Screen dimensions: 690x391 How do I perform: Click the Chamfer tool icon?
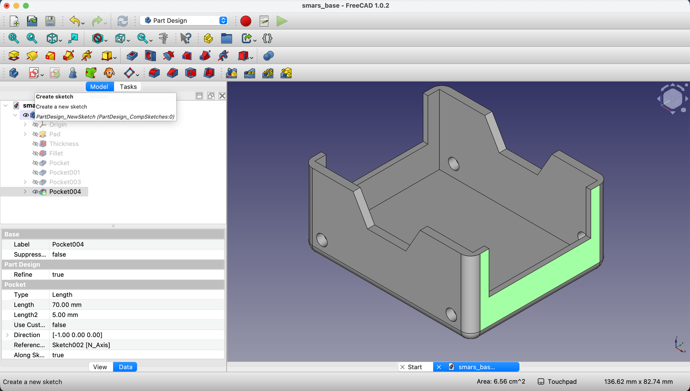pyautogui.click(x=172, y=73)
